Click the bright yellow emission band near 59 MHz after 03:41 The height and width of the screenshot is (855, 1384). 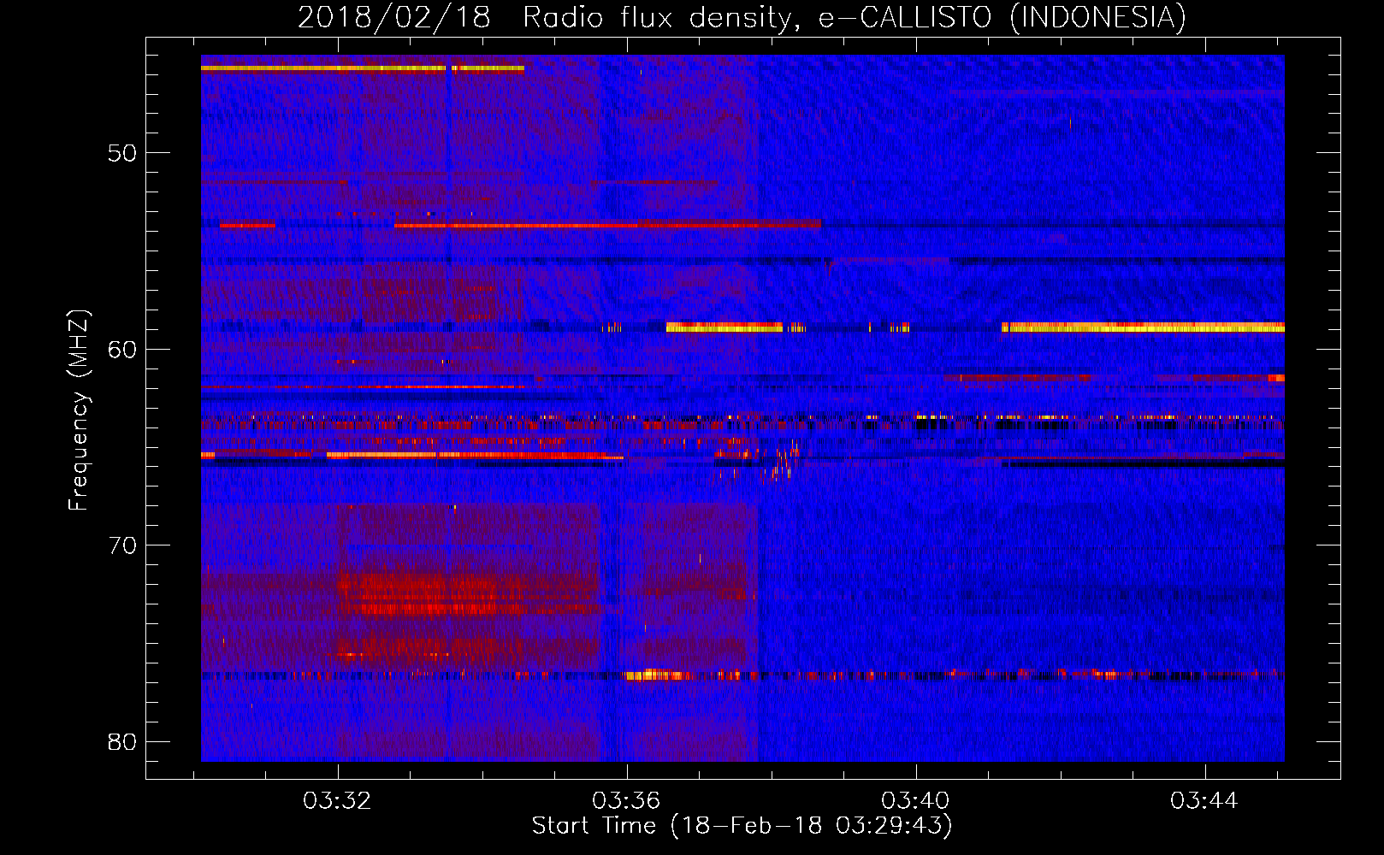(1143, 327)
